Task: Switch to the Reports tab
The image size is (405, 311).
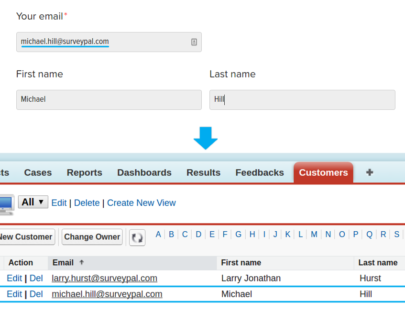Action: 85,172
